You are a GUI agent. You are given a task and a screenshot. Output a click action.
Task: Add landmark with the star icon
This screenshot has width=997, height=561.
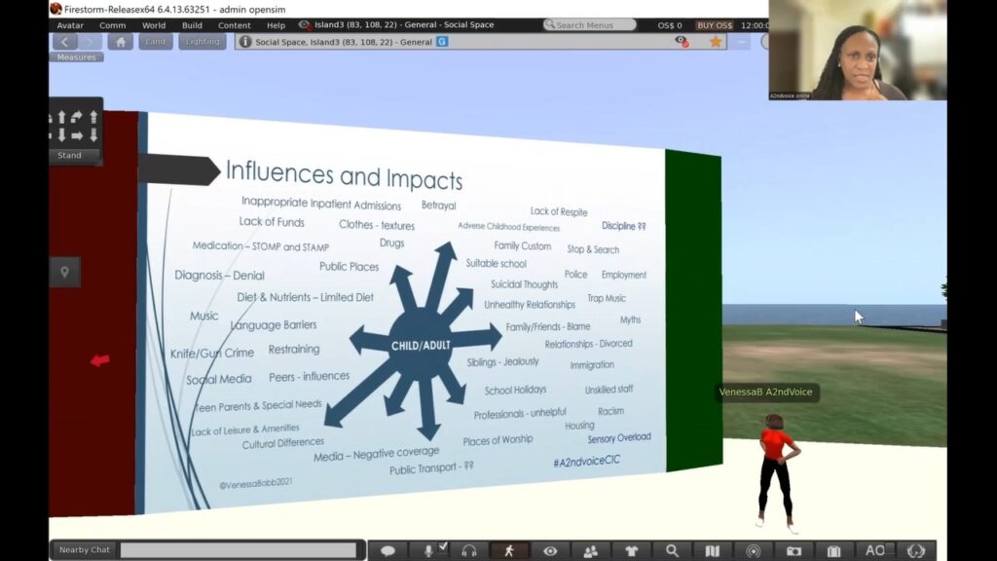click(716, 42)
